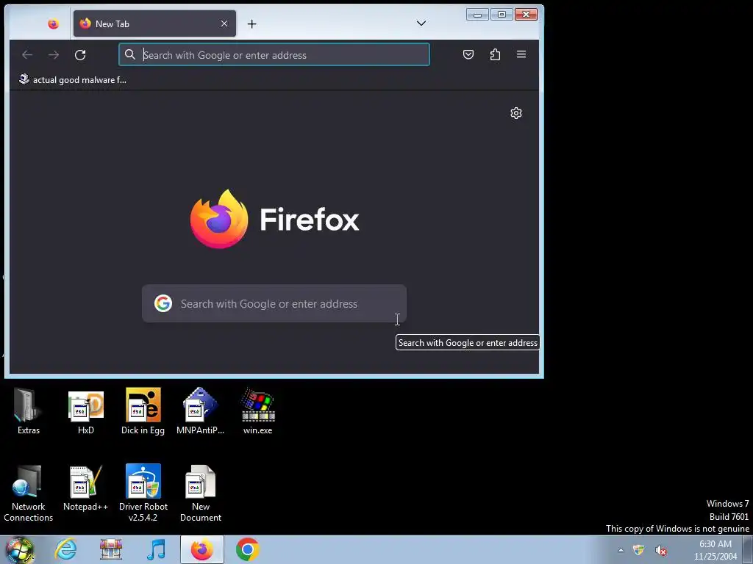Select the New Document desktop file

tap(200, 493)
